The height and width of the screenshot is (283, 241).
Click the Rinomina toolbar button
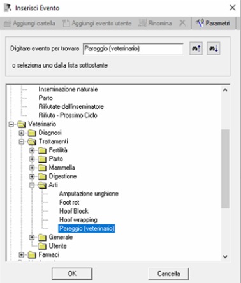tap(155, 23)
